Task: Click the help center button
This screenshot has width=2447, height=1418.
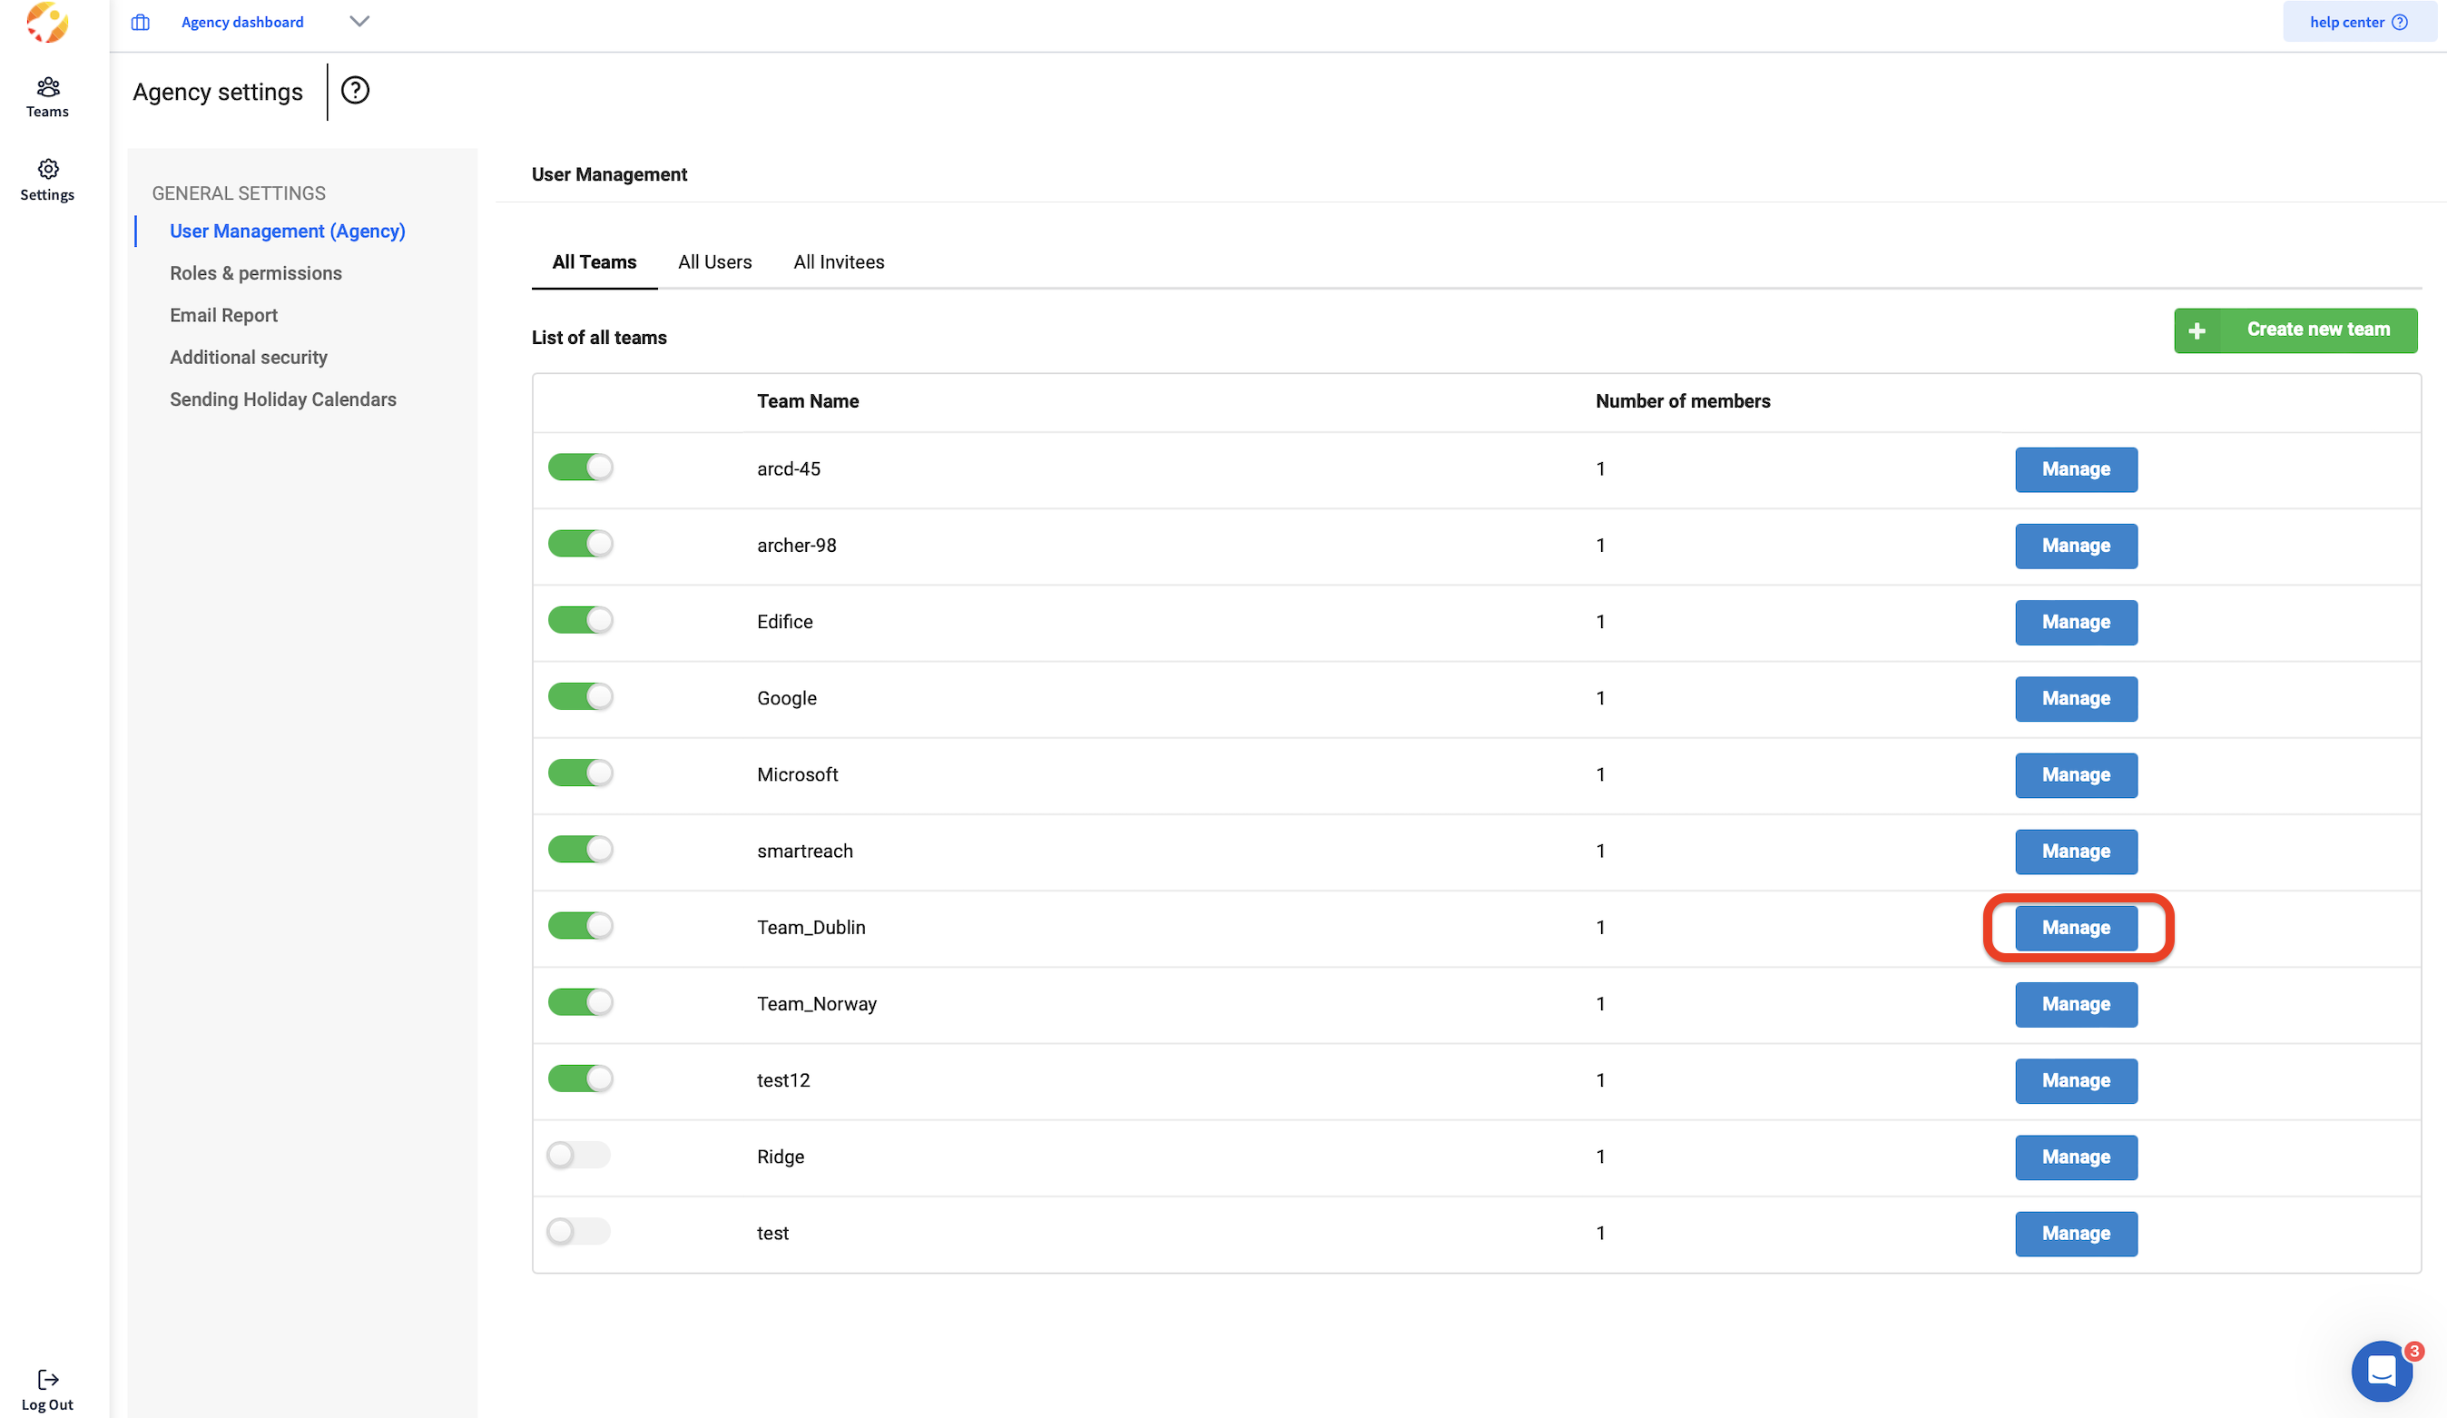Action: (x=2358, y=23)
